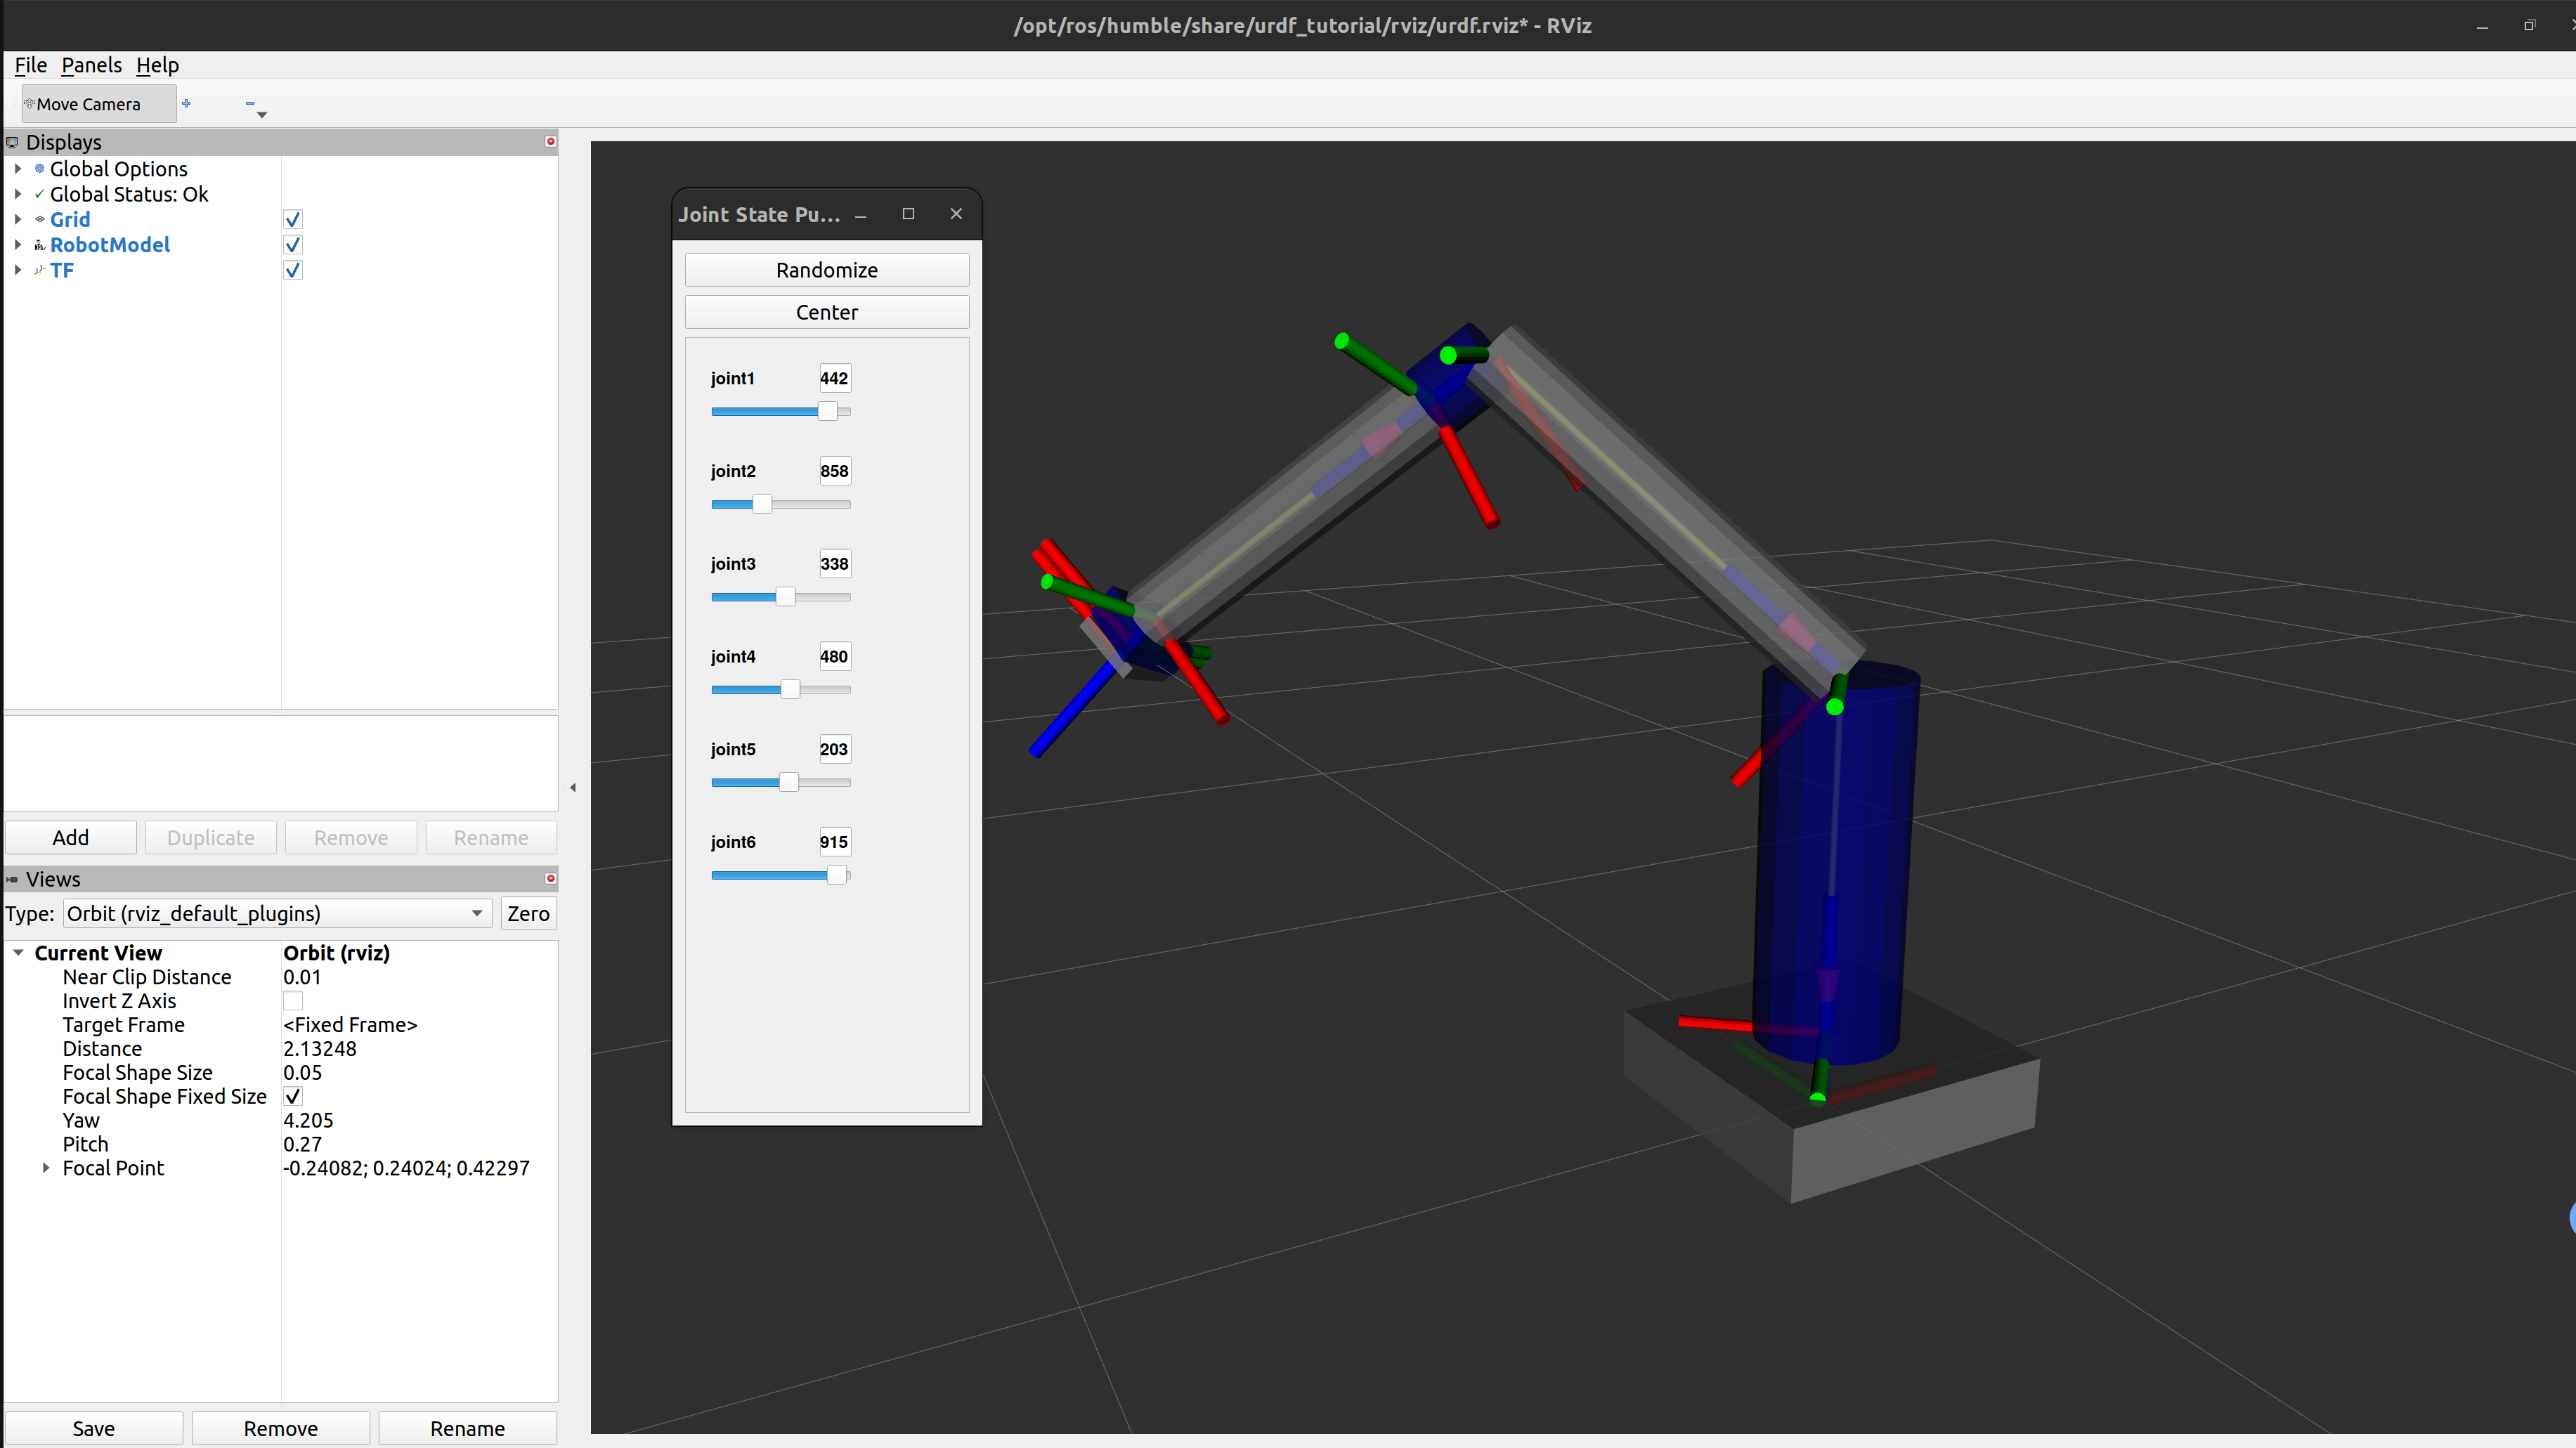The width and height of the screenshot is (2576, 1448).
Task: Enable the Invert Z Axis checkbox
Action: 293,1001
